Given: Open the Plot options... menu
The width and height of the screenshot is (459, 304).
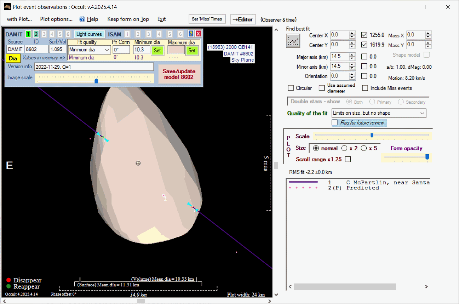Looking at the screenshot, I should [56, 19].
